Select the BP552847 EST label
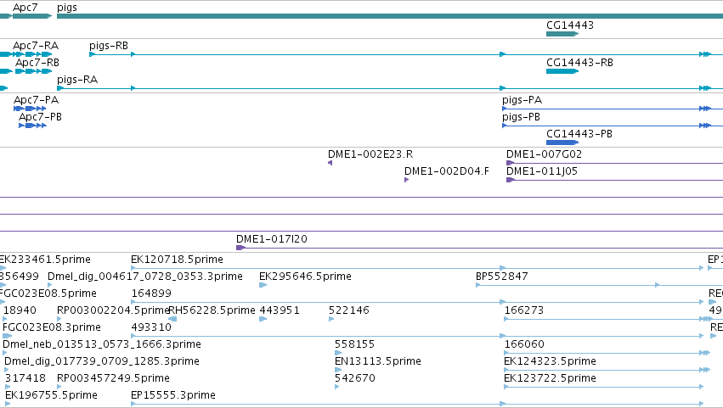 [x=501, y=277]
